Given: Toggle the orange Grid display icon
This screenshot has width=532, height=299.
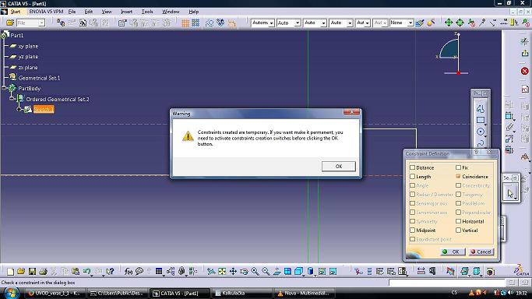Looking at the screenshot, I should 185,23.
